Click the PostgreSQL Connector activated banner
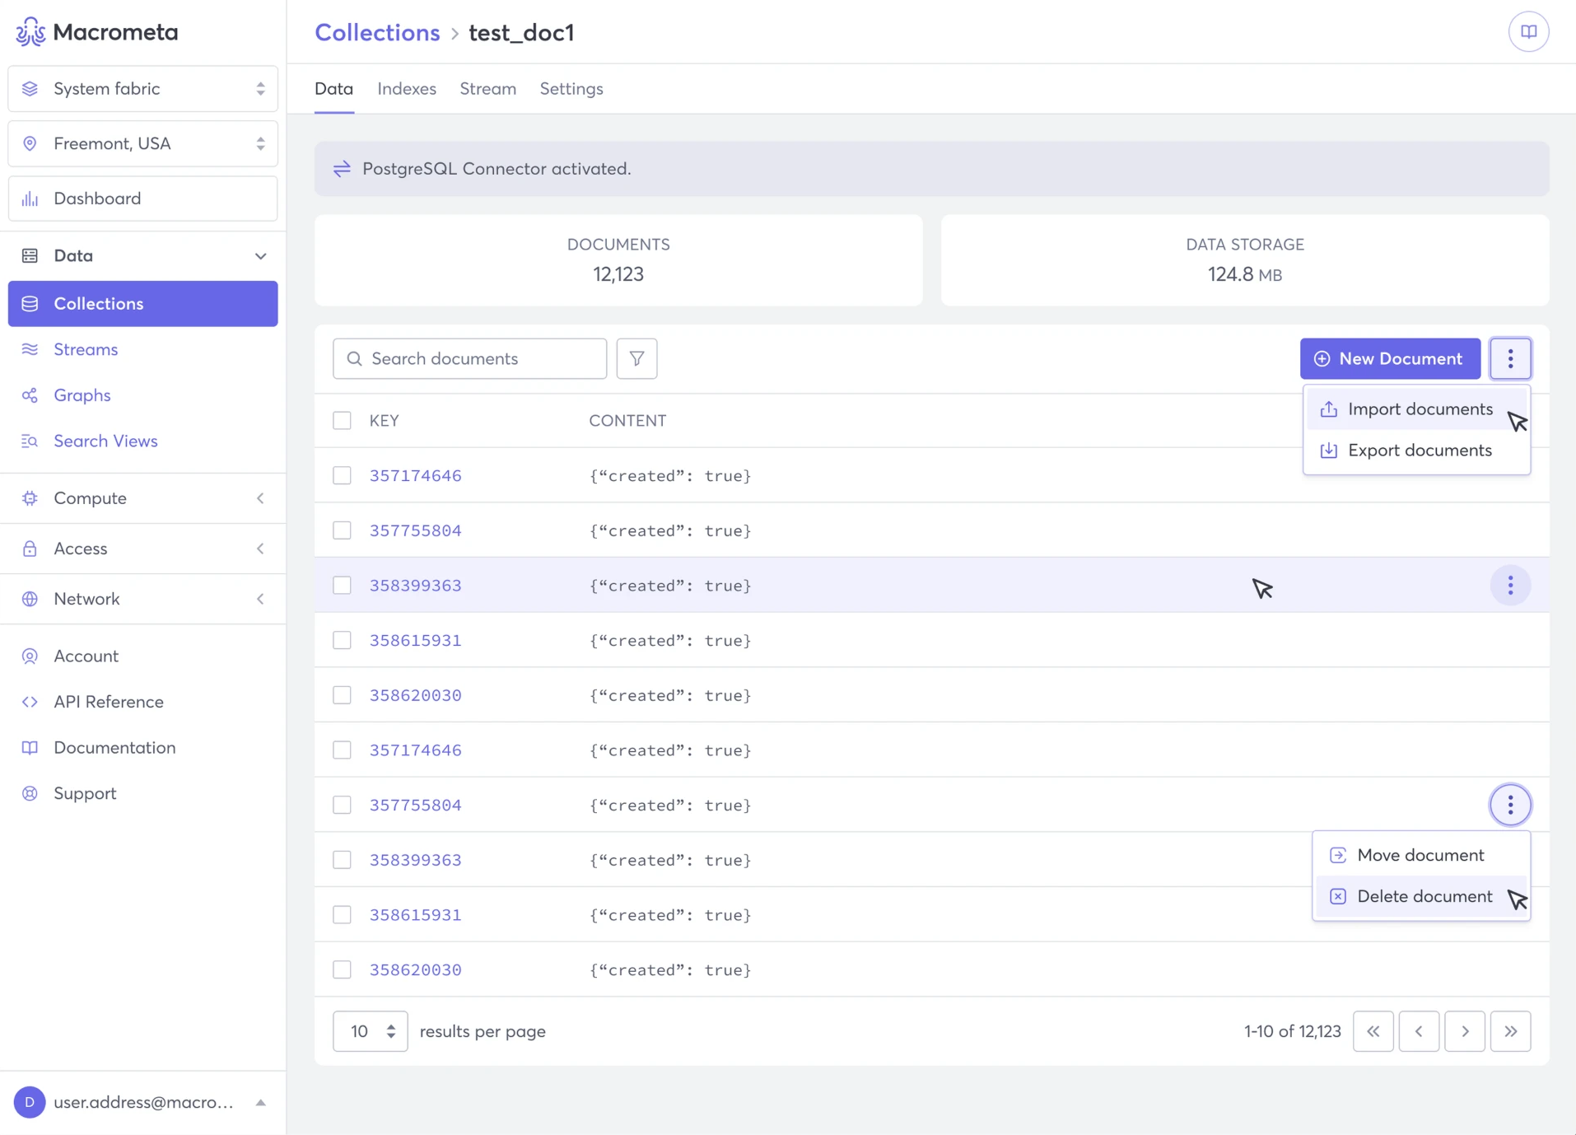 931,169
